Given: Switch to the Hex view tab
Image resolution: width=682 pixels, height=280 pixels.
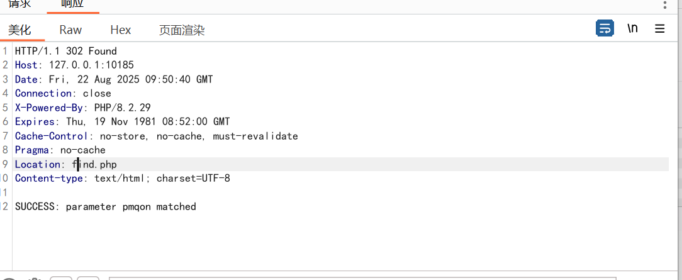Looking at the screenshot, I should 120,30.
